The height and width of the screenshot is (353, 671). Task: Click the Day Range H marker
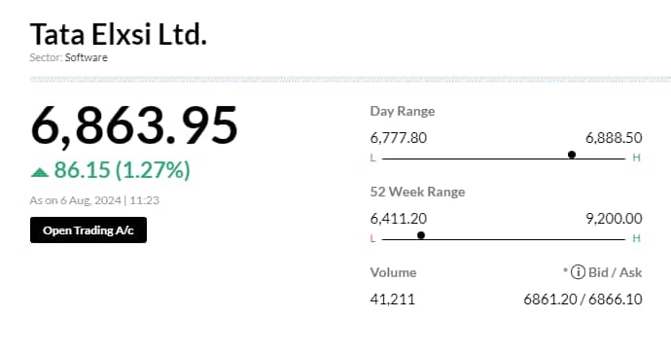click(x=636, y=158)
